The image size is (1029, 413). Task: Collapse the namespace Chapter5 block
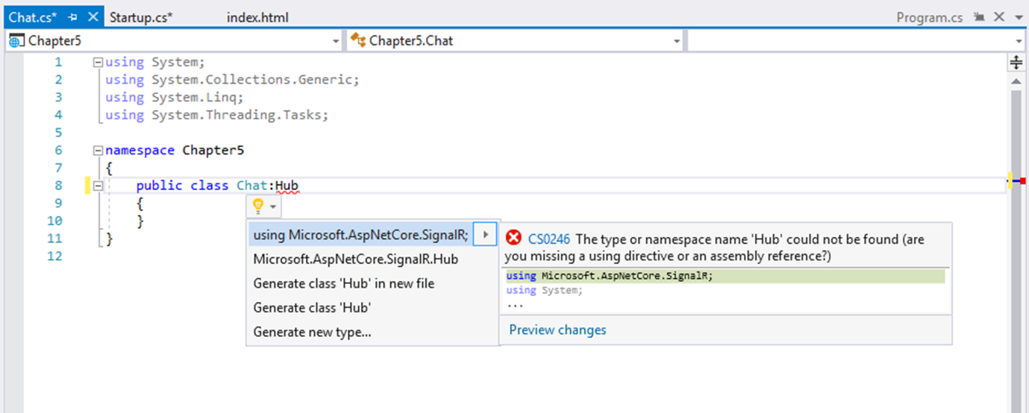(x=98, y=150)
